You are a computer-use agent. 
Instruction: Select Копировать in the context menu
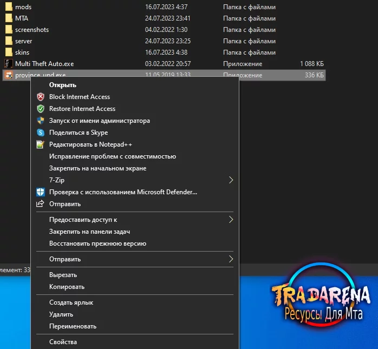(67, 287)
